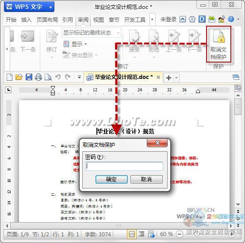
Task: Open the Developer Tools (开发工具) tab
Action: point(135,20)
